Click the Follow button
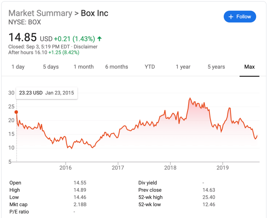Screen dimensions: 268x218 pos(240,17)
